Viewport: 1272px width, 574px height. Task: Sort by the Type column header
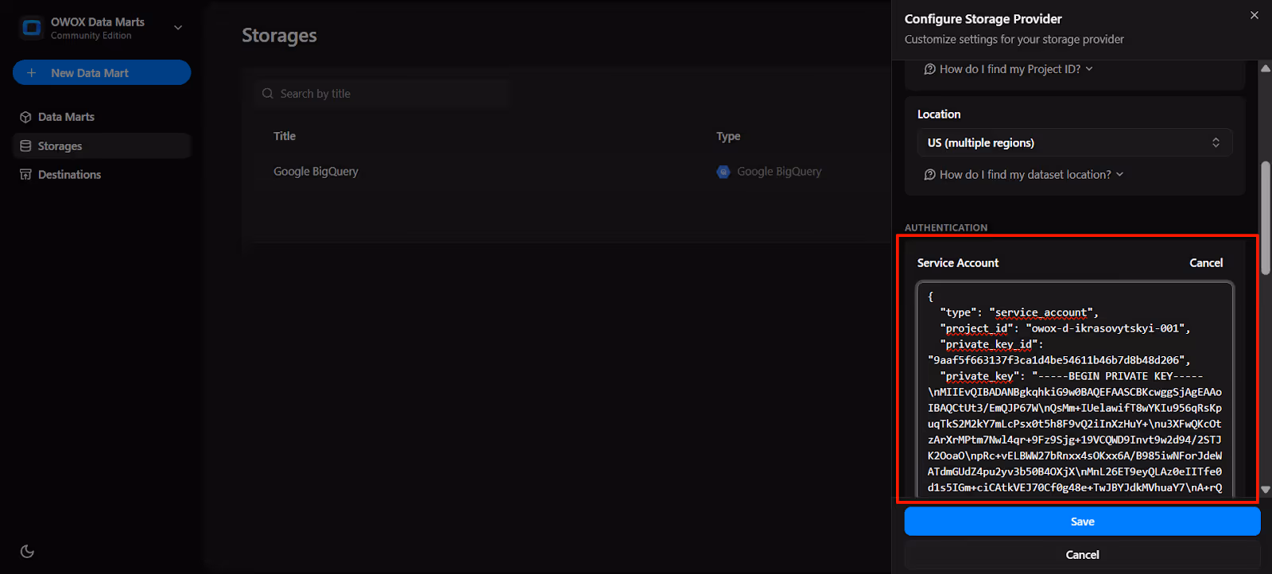(x=728, y=137)
